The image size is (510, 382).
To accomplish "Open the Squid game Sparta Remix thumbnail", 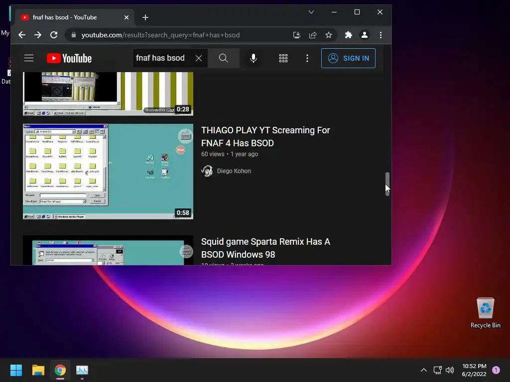I will click(x=108, y=250).
